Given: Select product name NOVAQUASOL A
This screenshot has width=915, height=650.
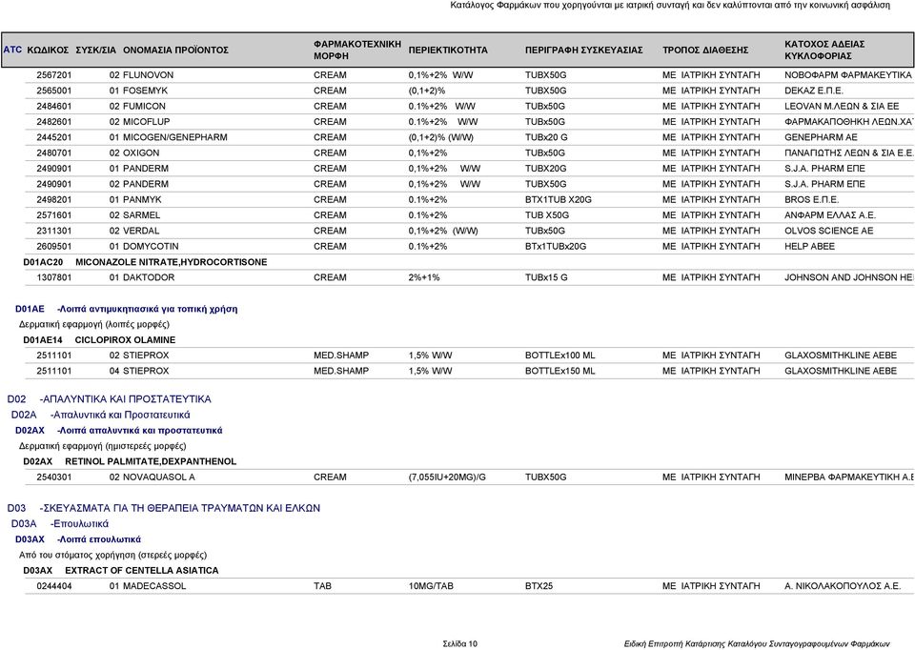Looking at the screenshot, I should pyautogui.click(x=159, y=477).
